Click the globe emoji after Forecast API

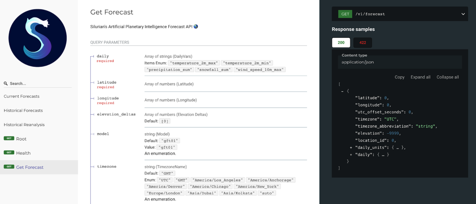[196, 27]
